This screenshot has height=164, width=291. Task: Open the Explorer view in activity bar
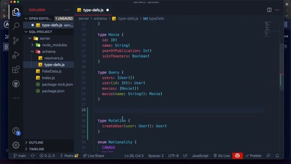[16, 12]
